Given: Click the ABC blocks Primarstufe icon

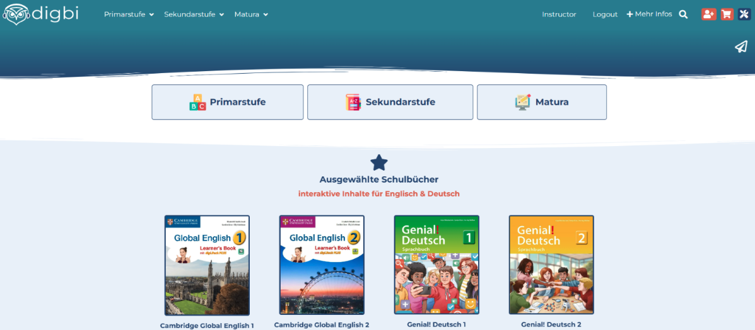Looking at the screenshot, I should (x=197, y=102).
